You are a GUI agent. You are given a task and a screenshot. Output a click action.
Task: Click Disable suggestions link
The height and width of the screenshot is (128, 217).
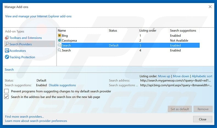(x=62, y=85)
